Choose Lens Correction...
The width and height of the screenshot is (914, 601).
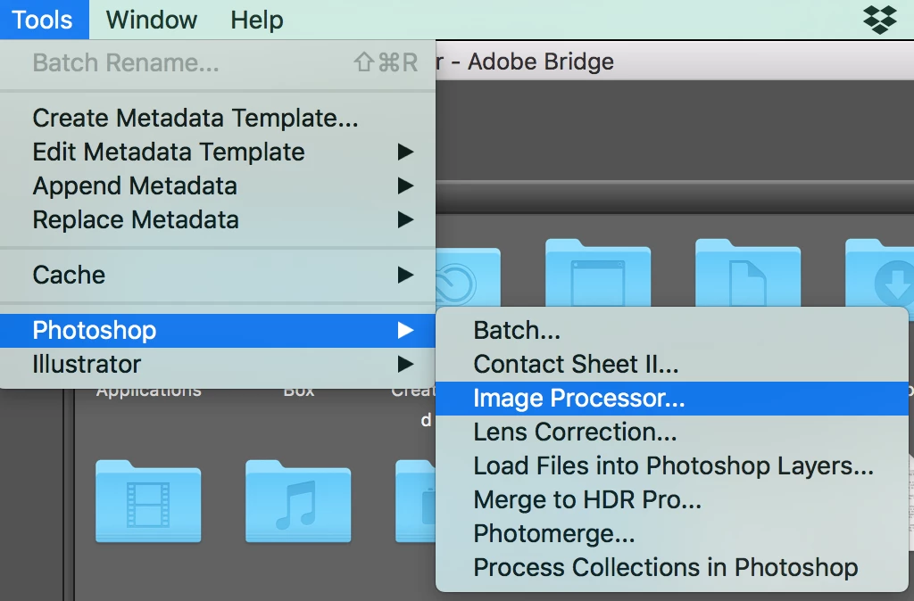point(672,432)
